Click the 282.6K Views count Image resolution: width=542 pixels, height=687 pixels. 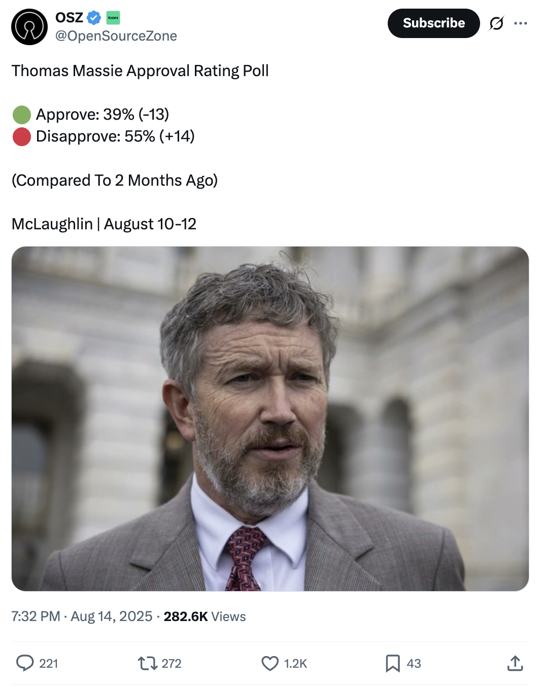tap(205, 616)
